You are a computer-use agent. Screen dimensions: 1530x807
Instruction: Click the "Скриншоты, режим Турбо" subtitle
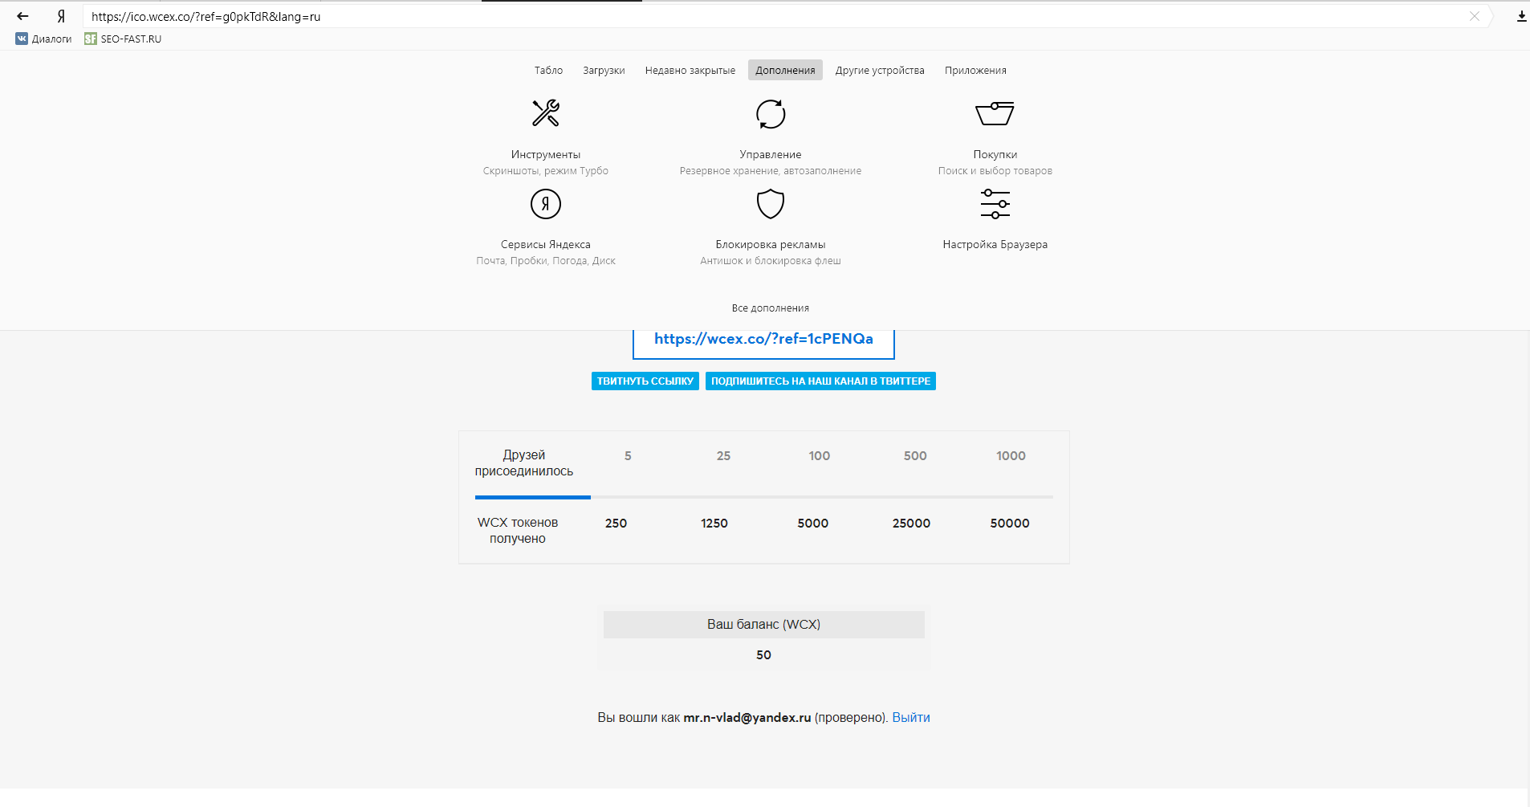[546, 171]
